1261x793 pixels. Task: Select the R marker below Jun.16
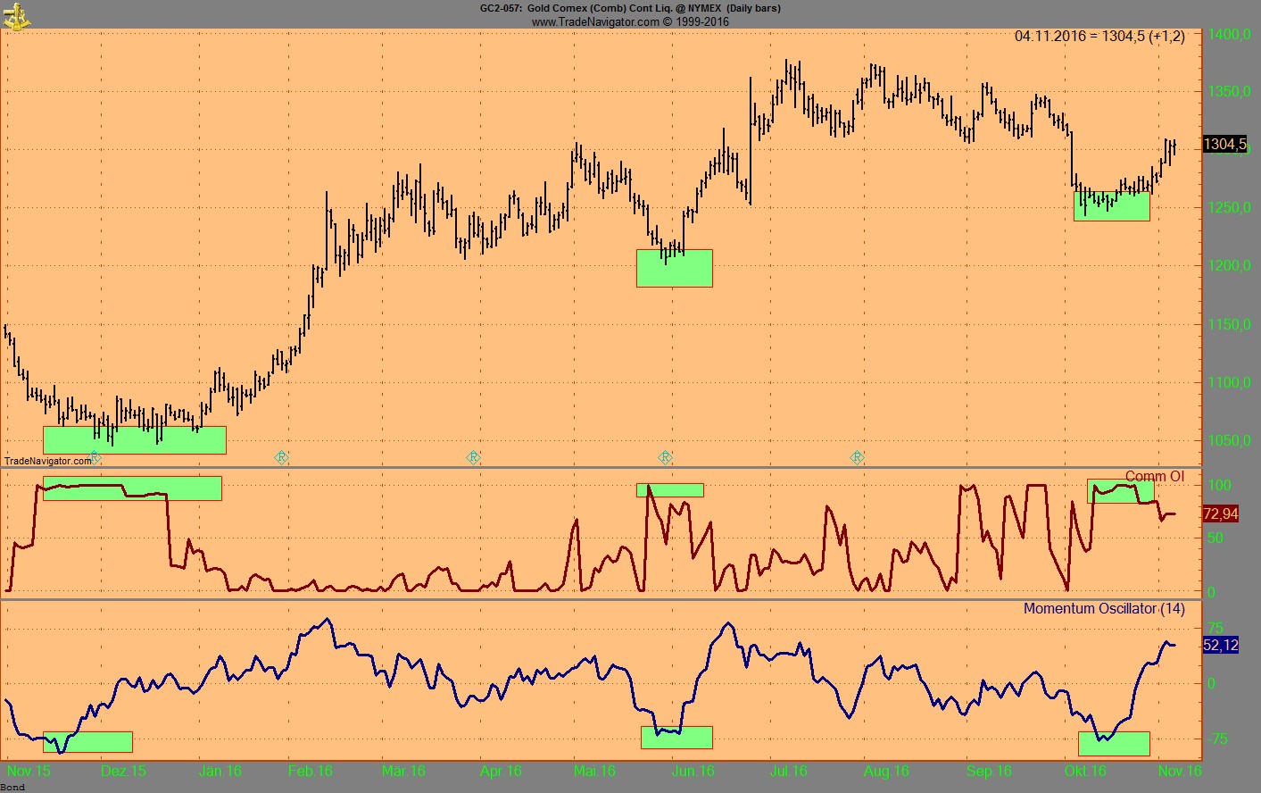664,457
